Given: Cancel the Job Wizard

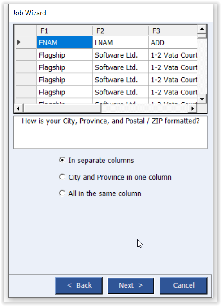Looking at the screenshot, I should click(x=183, y=285).
